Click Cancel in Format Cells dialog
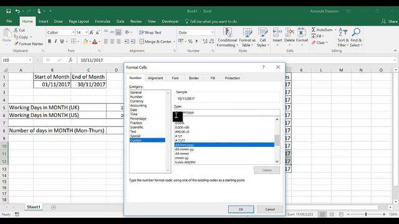The width and height of the screenshot is (399, 224). tap(270, 209)
